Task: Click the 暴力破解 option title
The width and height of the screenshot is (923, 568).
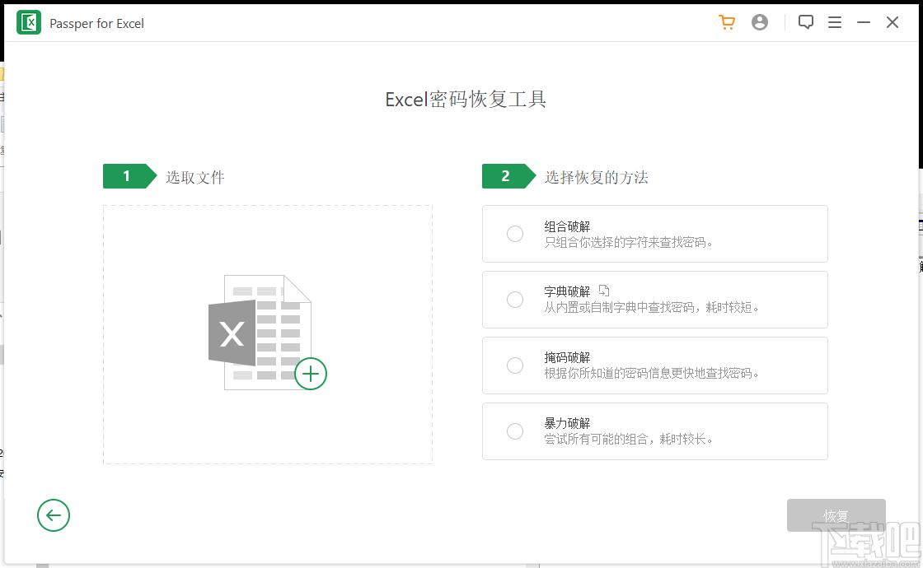Action: (x=567, y=423)
